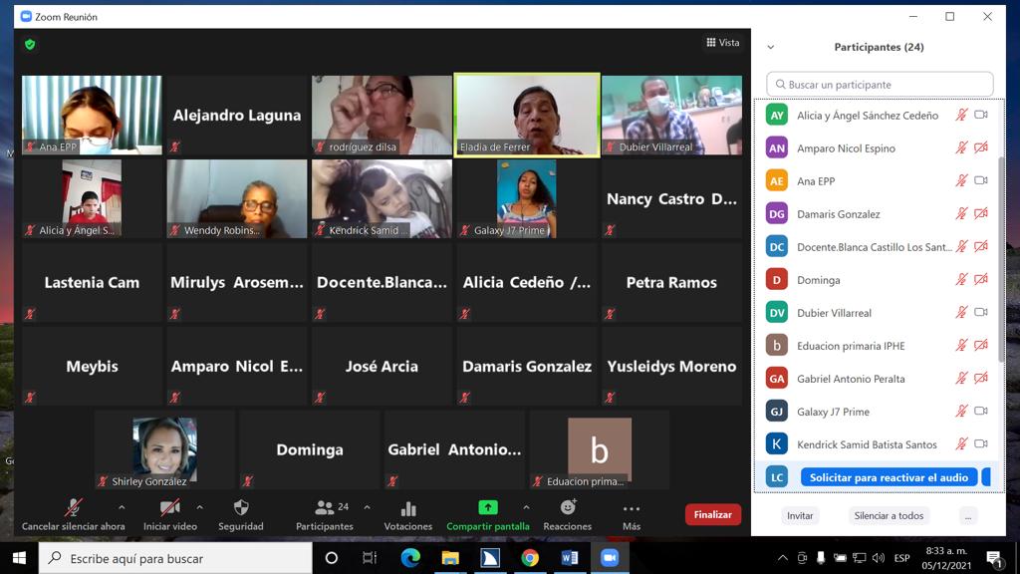
Task: Toggle microphone icon for Dominga row
Action: pos(961,279)
